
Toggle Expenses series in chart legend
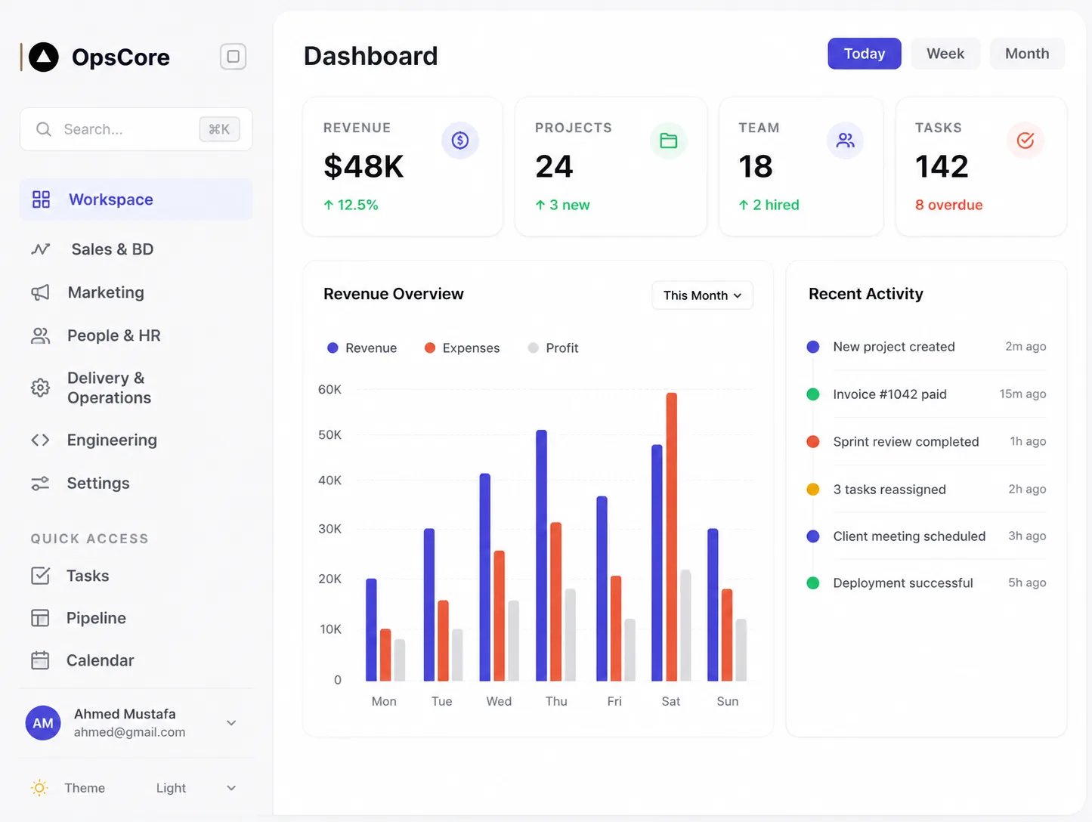click(x=462, y=348)
